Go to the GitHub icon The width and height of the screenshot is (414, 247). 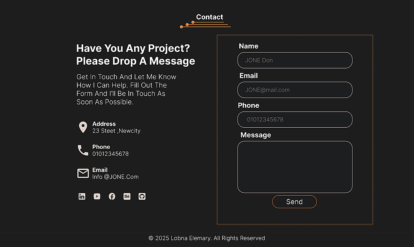(x=142, y=196)
